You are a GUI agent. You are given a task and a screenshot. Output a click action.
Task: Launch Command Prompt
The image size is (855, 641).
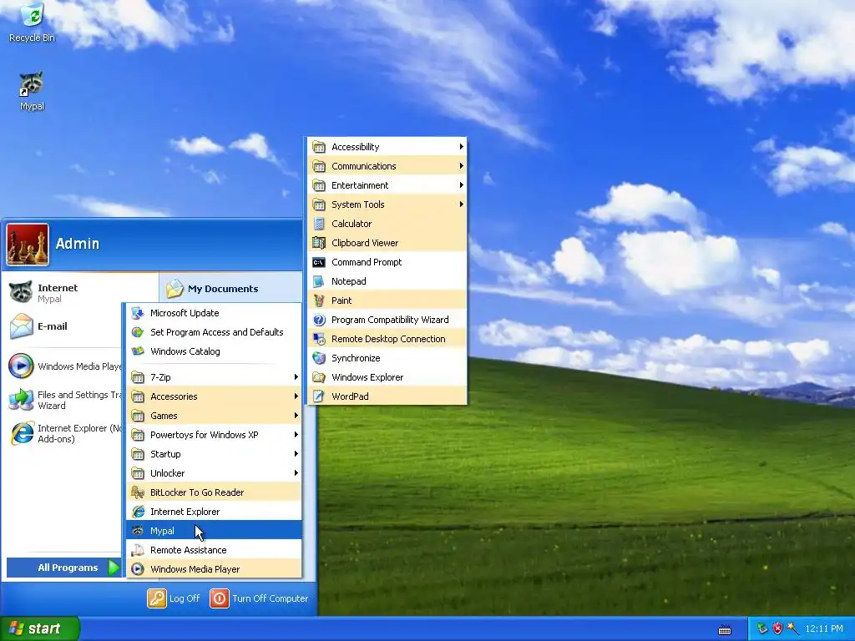point(387,262)
